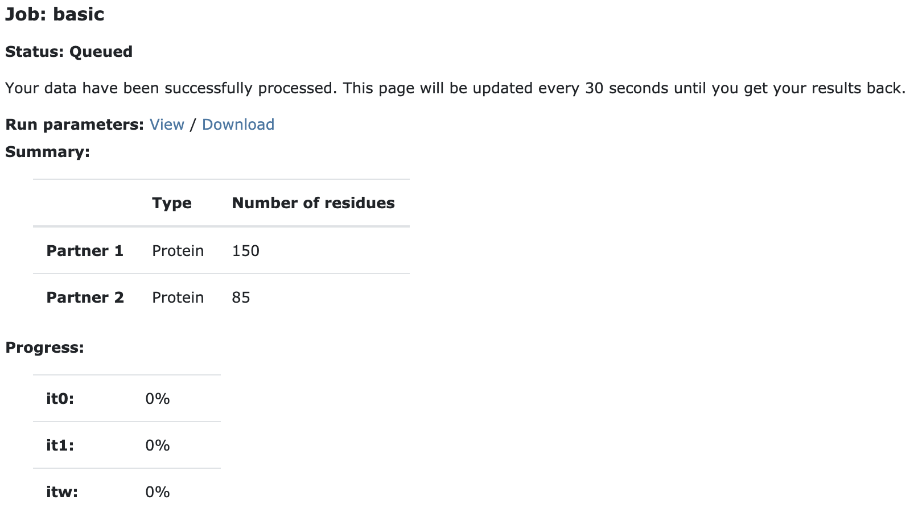Click the Number of residues column header
This screenshot has width=914, height=512.
coord(314,203)
